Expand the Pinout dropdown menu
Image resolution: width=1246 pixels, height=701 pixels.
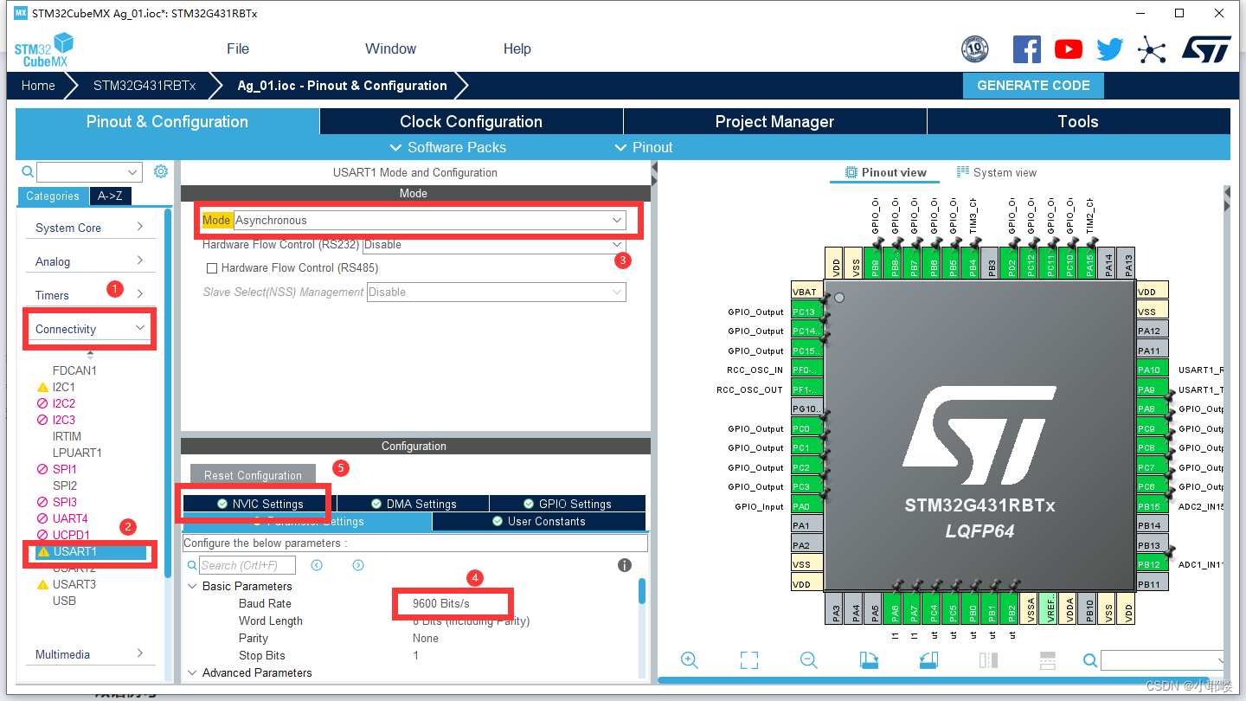(x=644, y=147)
